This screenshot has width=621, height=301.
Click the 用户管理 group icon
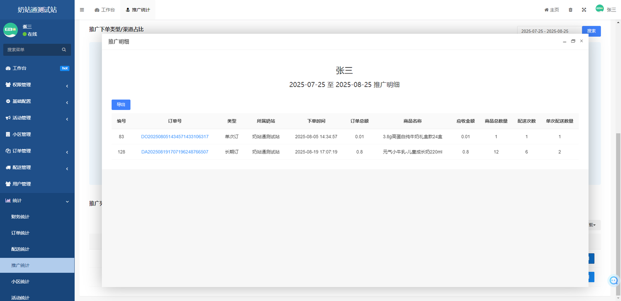(8, 184)
